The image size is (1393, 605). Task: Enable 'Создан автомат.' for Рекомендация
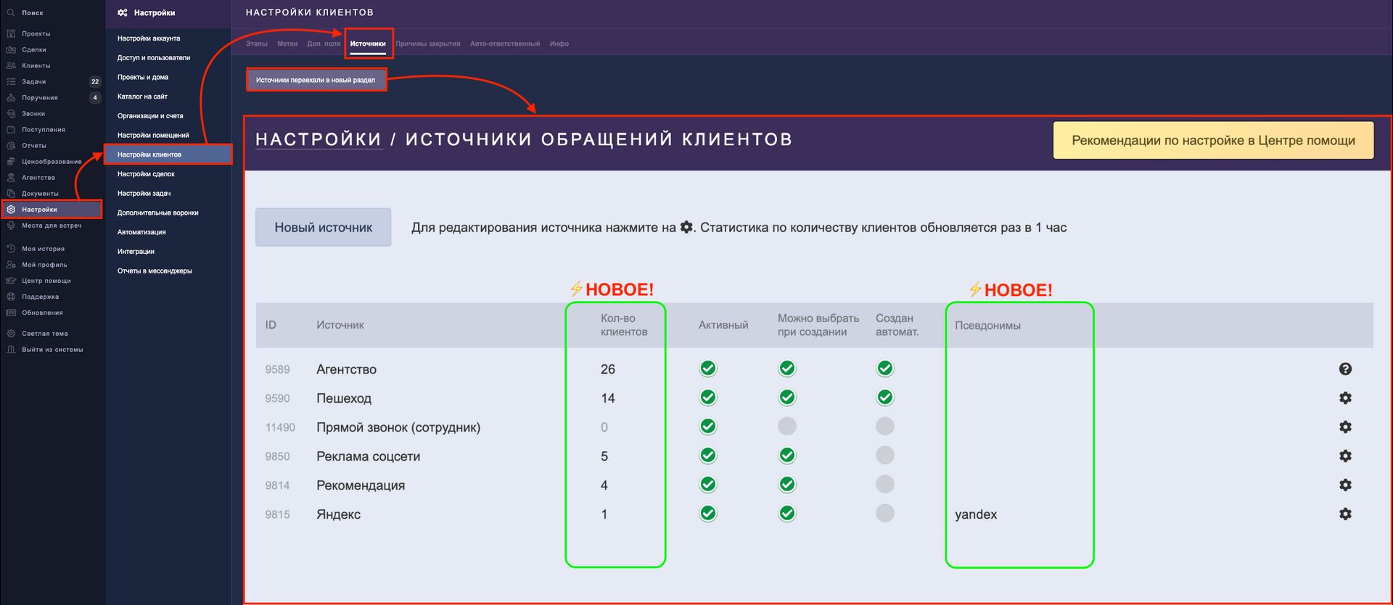[x=885, y=485]
